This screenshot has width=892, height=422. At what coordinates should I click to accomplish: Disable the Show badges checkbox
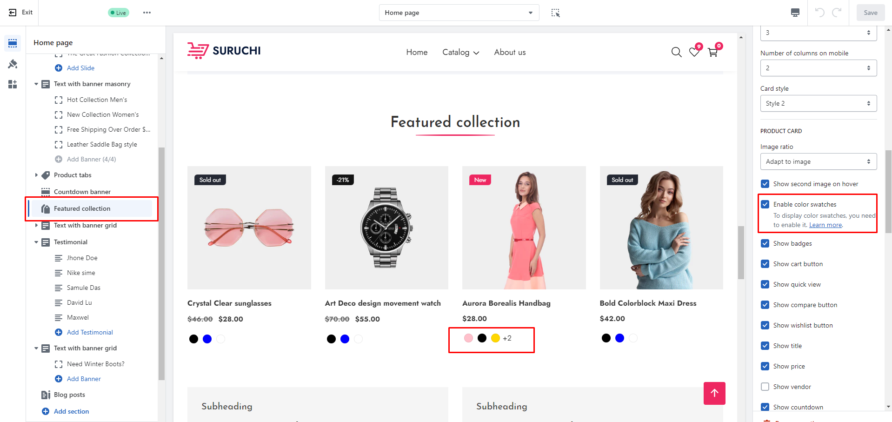pos(765,243)
